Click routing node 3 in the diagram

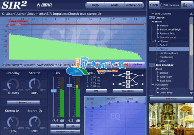pos(128,82)
